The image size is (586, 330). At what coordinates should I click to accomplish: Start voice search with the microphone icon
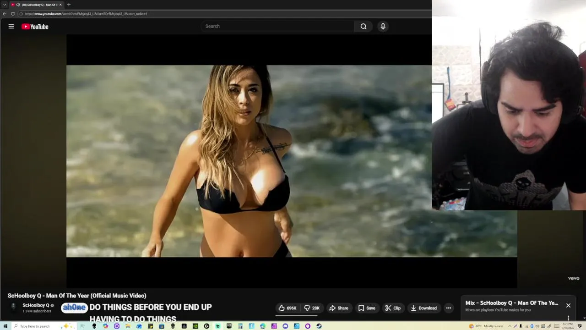click(x=383, y=26)
